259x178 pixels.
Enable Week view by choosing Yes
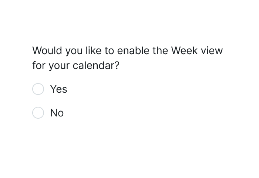point(38,89)
